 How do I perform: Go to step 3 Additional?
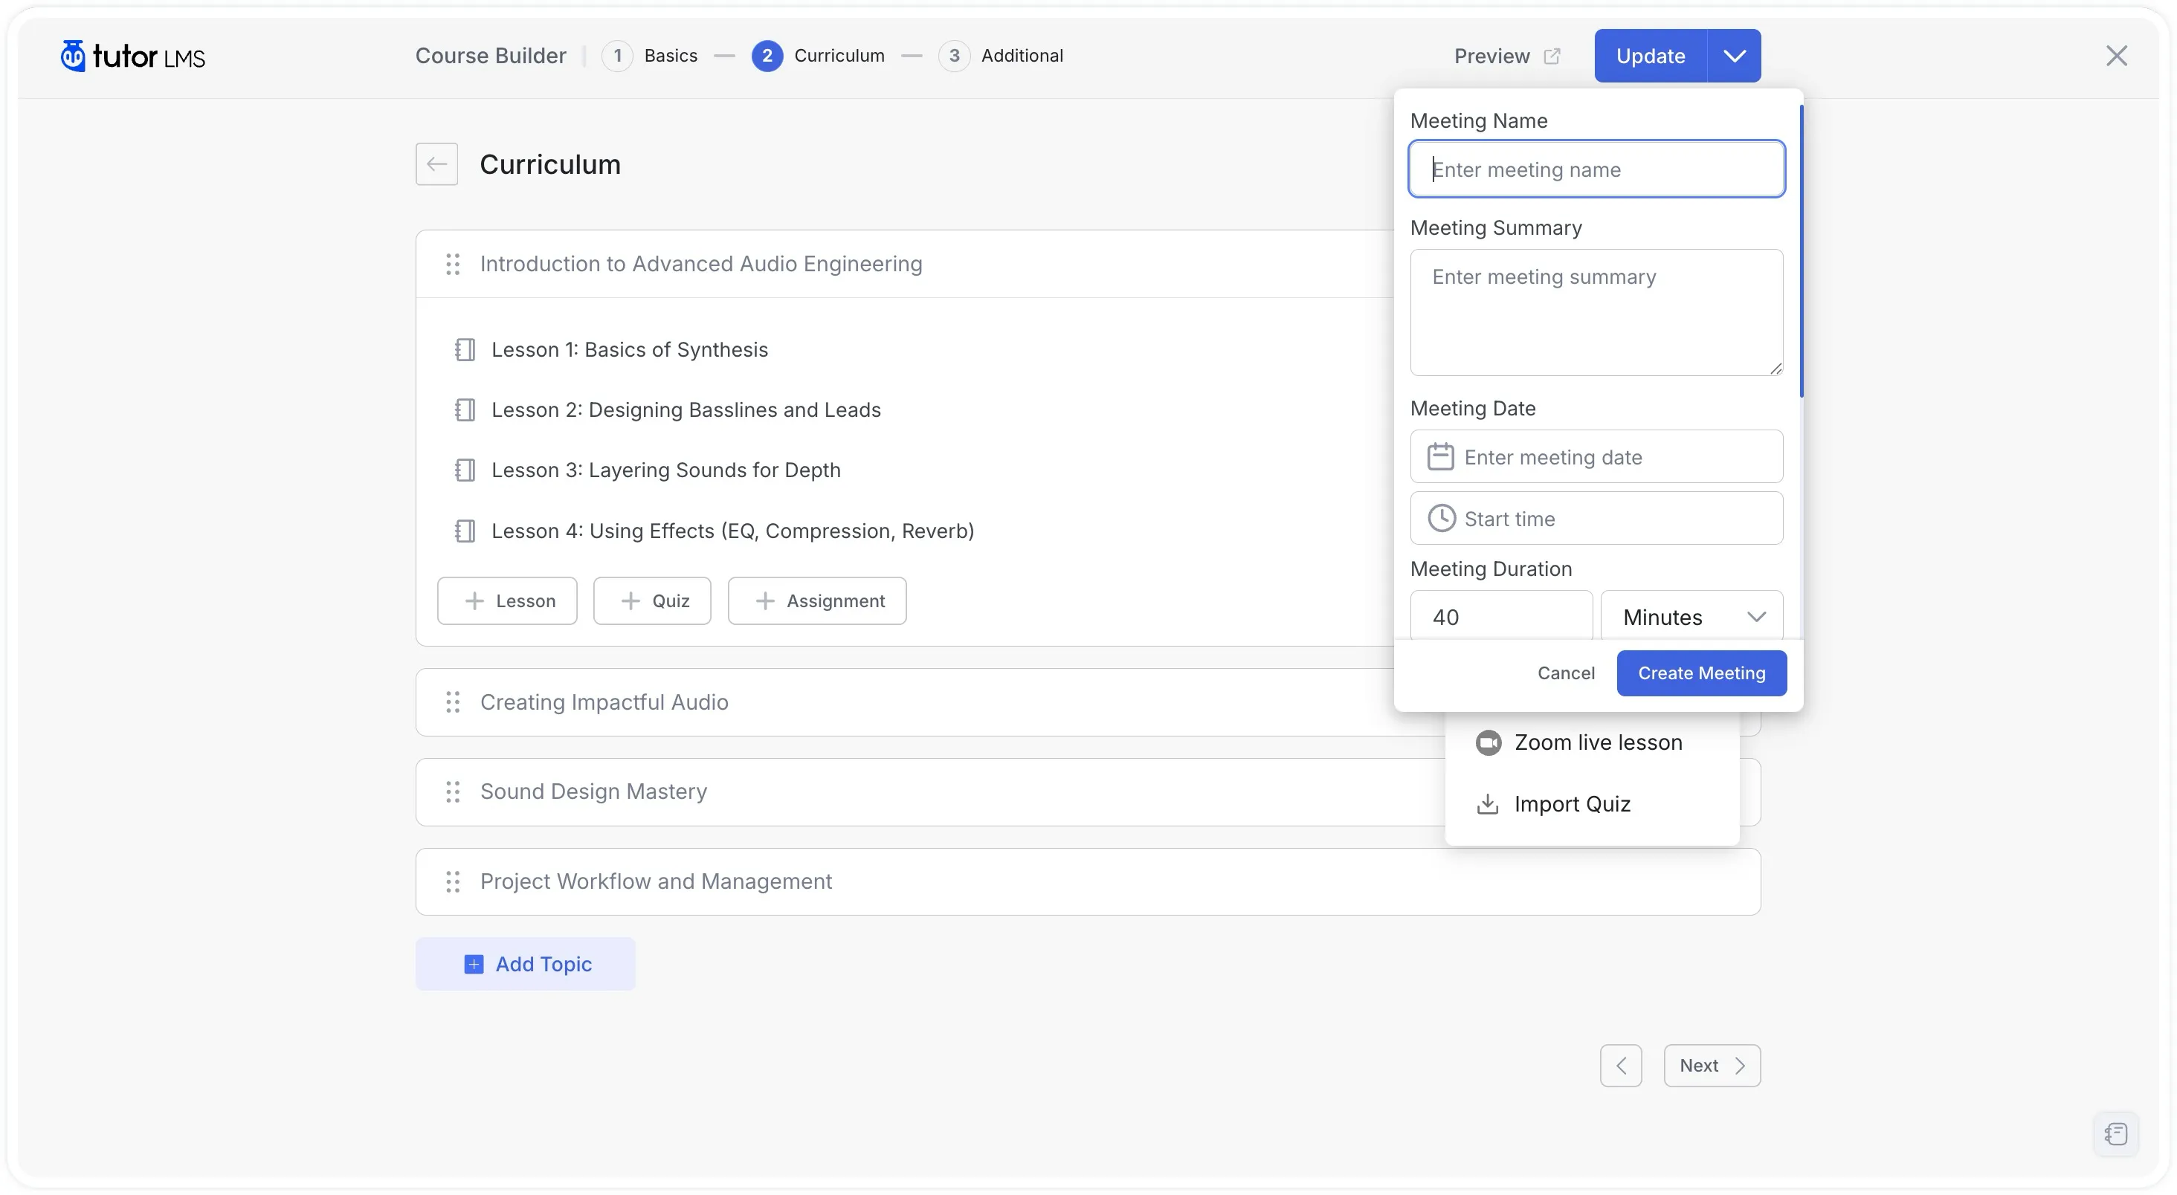[x=1001, y=56]
